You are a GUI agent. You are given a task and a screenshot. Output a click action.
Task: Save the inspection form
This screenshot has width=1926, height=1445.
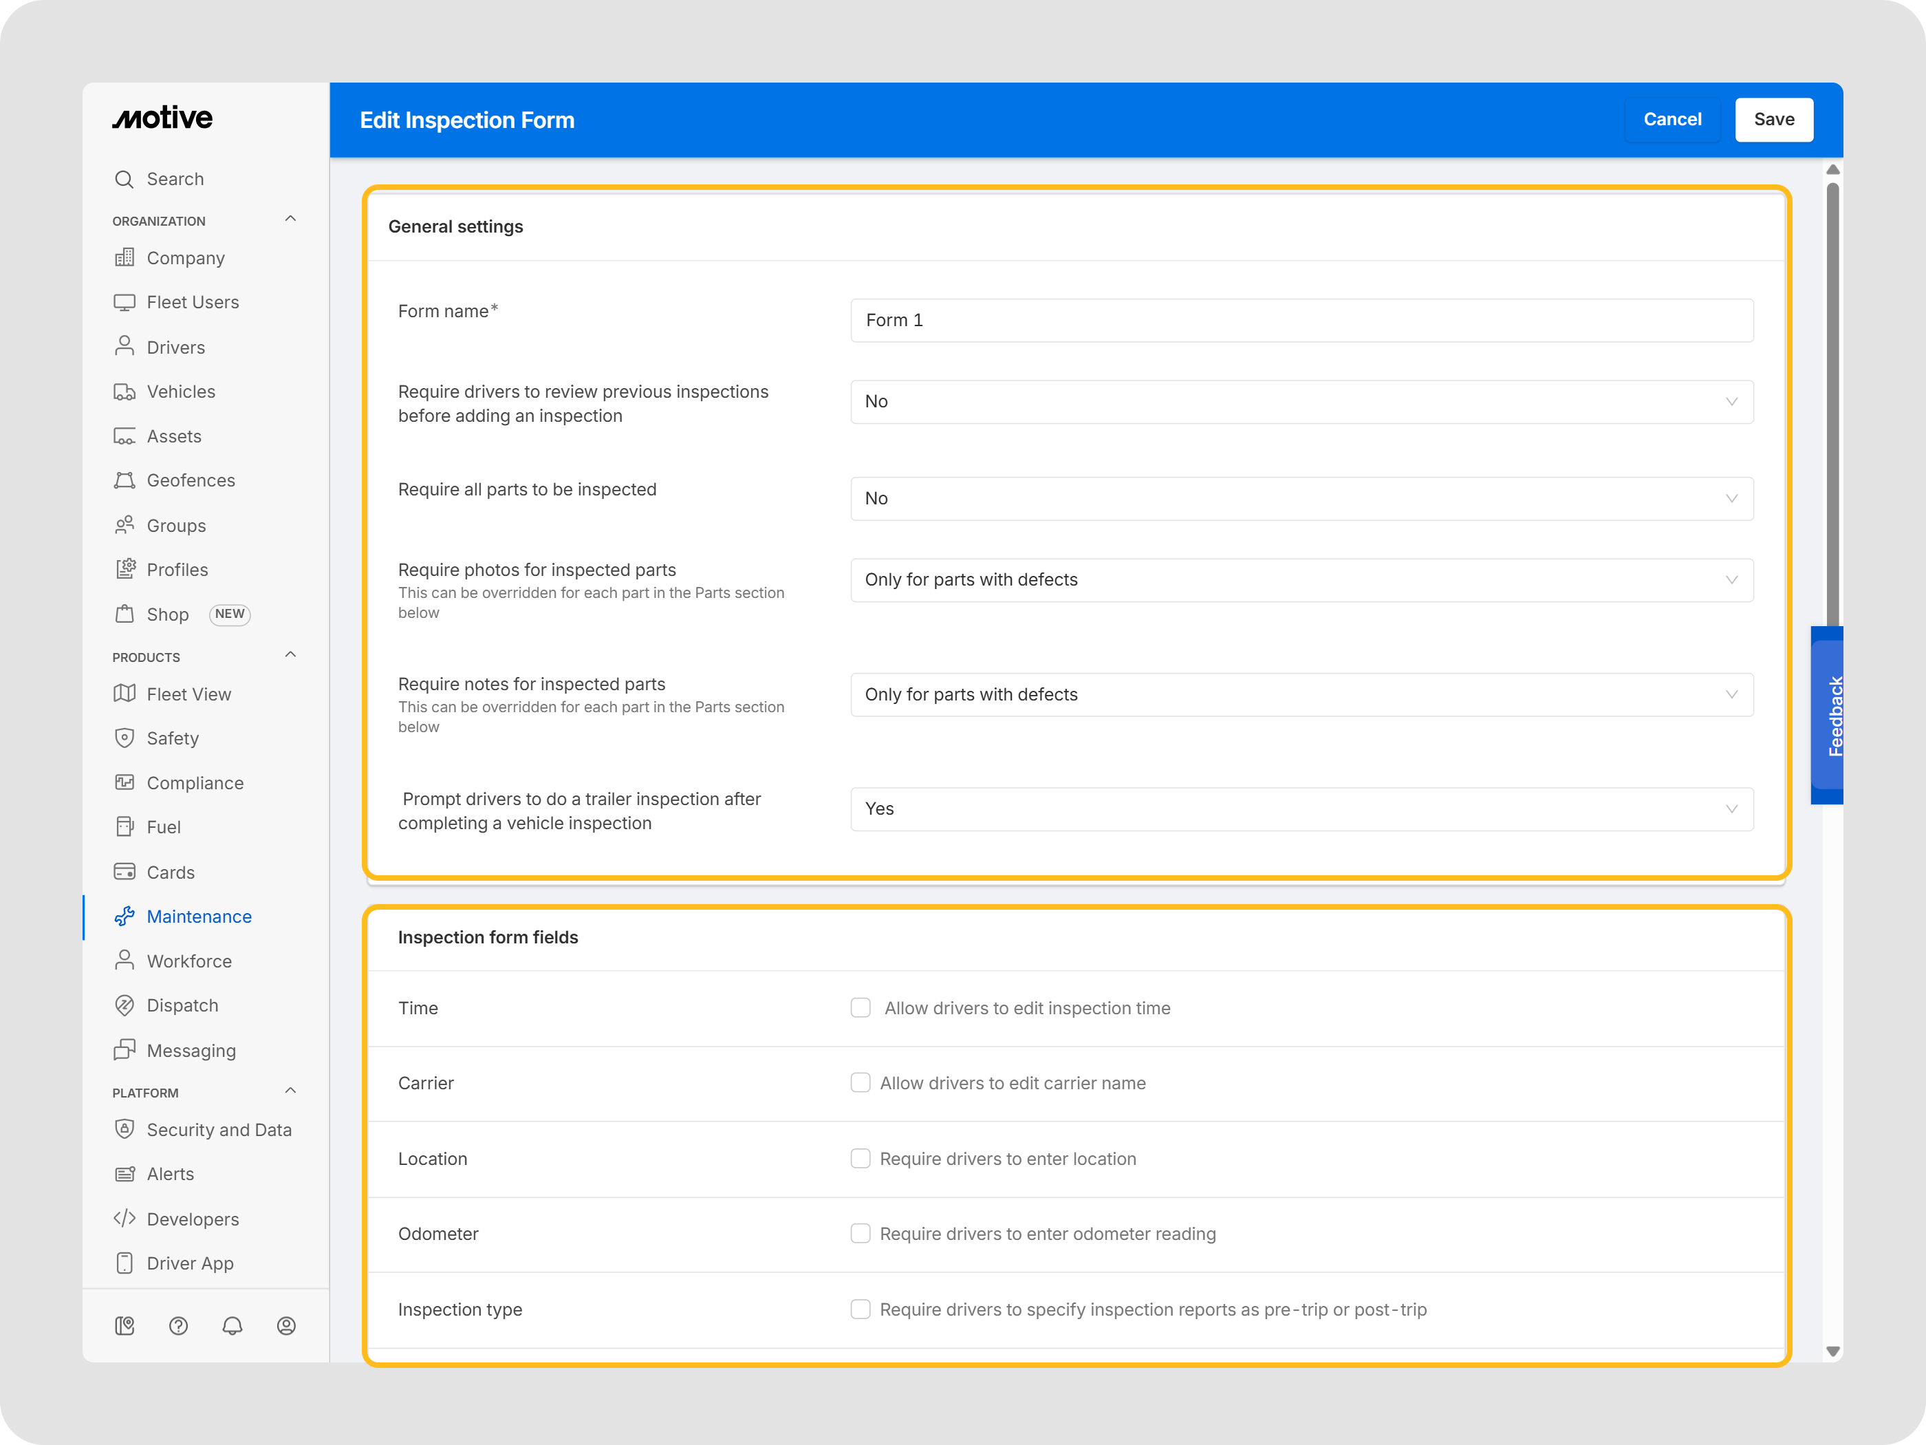pyautogui.click(x=1773, y=119)
